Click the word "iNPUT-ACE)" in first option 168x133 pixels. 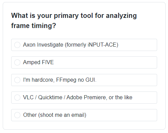point(103,45)
